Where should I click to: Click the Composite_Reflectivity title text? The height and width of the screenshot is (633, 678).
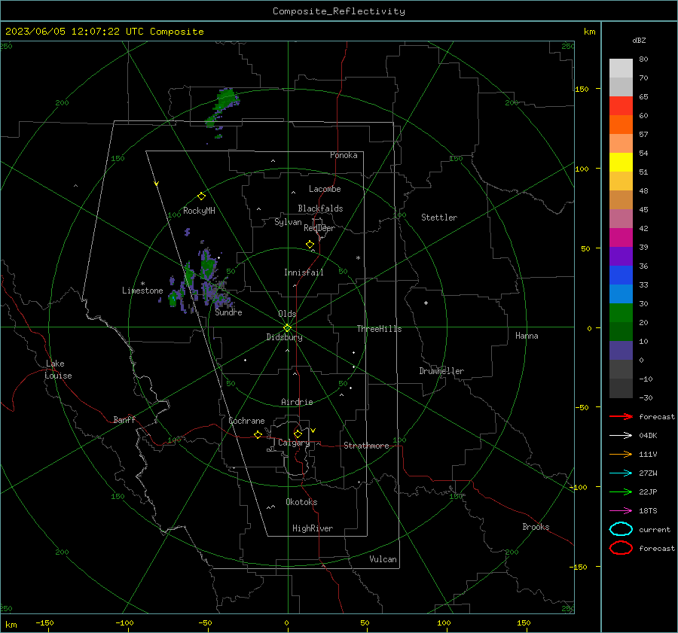click(x=338, y=11)
